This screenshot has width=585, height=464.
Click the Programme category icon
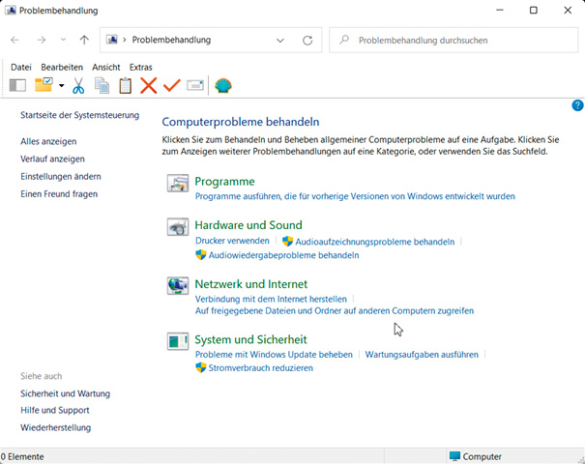click(178, 183)
